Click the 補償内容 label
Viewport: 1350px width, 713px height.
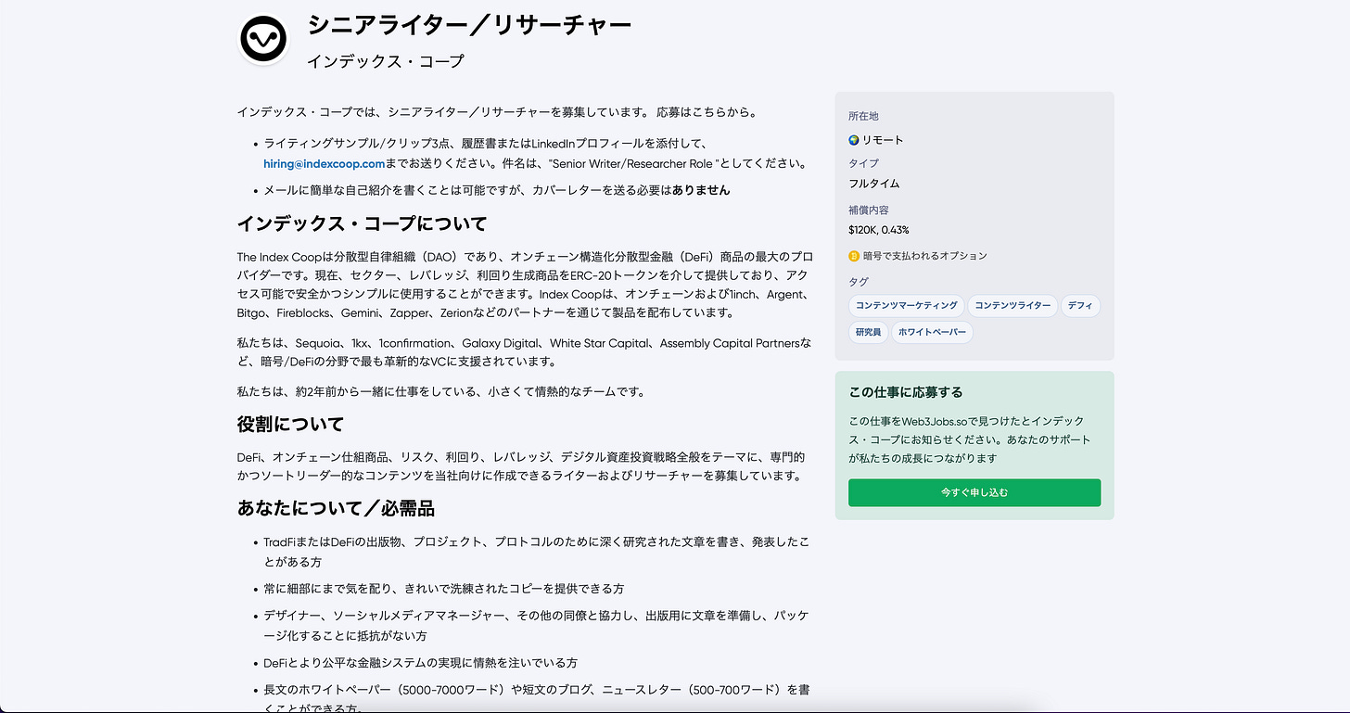click(868, 210)
